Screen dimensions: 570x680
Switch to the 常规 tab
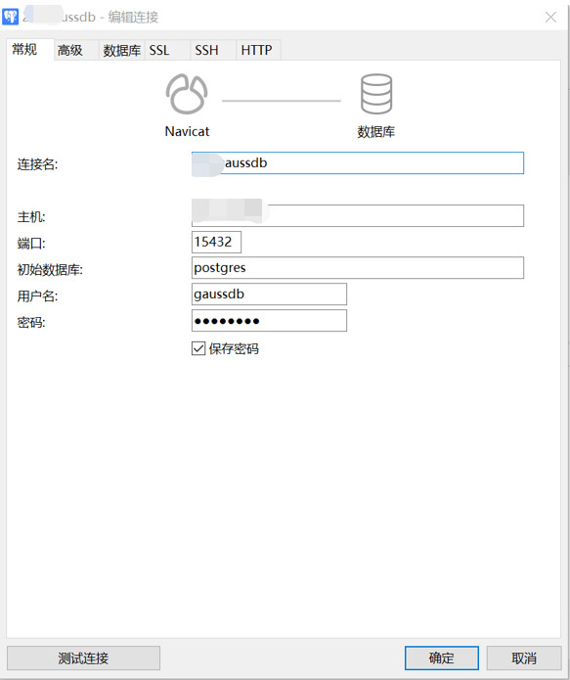tap(30, 50)
